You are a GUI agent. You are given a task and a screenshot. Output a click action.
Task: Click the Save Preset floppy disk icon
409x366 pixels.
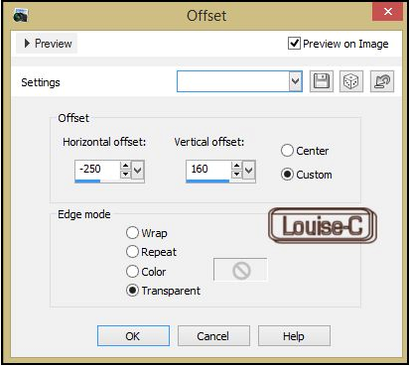click(322, 81)
